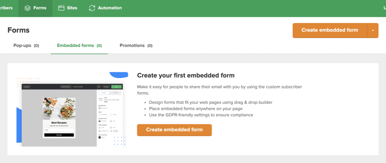
Task: Open the Sites menu label
Action: click(x=72, y=8)
